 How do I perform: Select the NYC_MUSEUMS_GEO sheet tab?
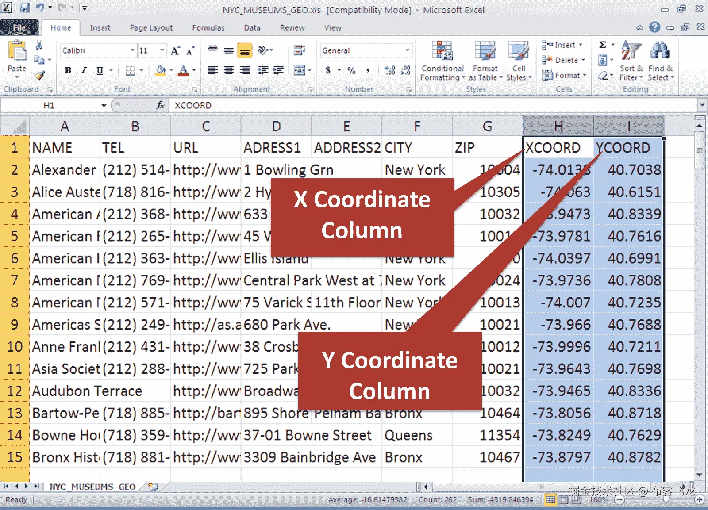click(92, 487)
